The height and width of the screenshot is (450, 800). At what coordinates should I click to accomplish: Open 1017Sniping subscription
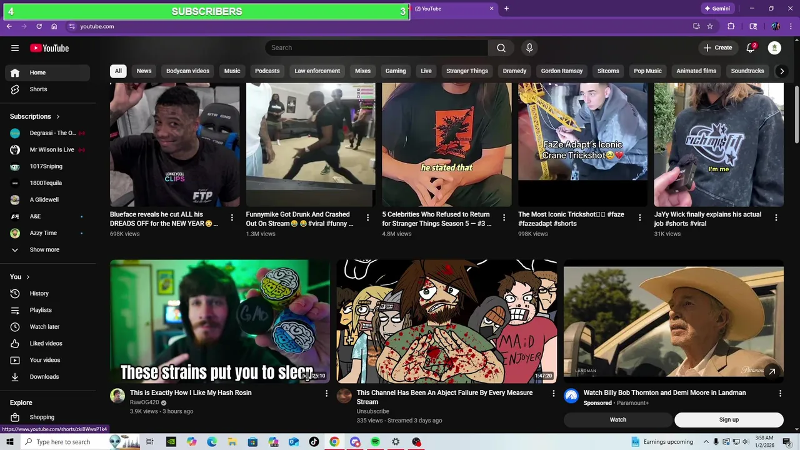pos(47,166)
